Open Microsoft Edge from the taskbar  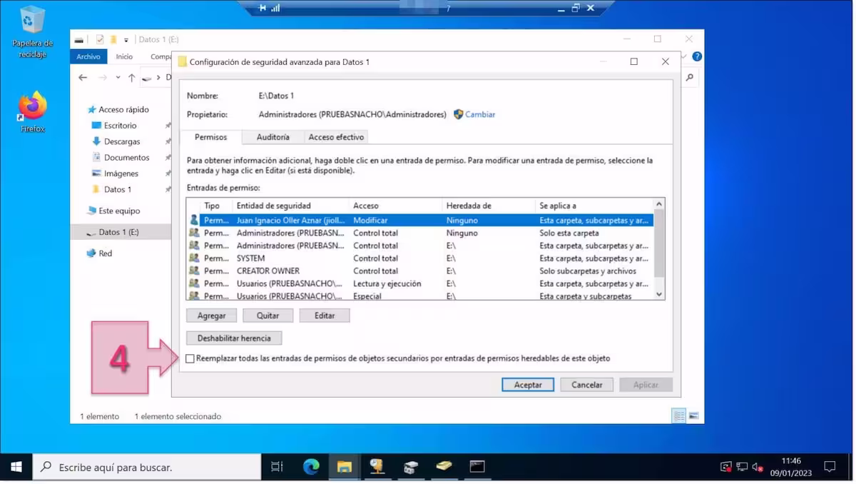(311, 467)
